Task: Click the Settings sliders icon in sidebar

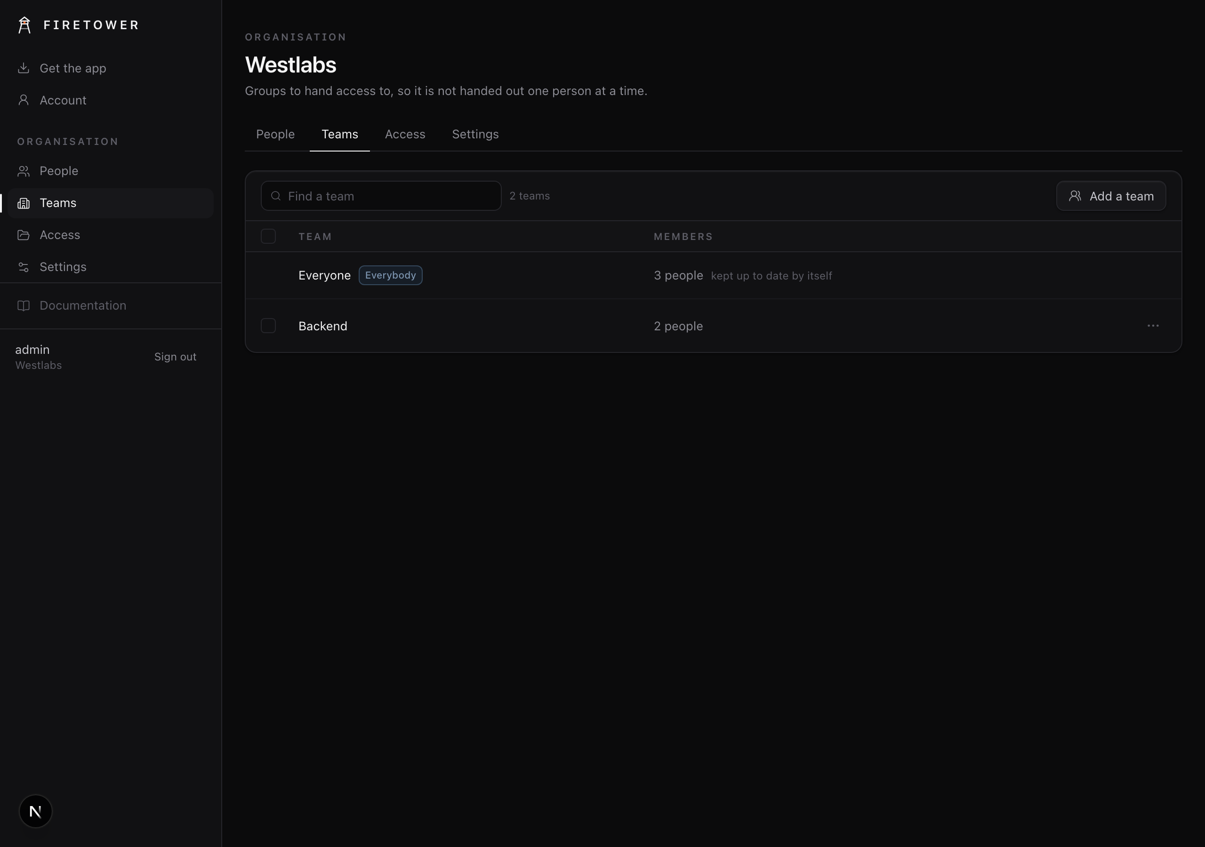Action: tap(23, 267)
